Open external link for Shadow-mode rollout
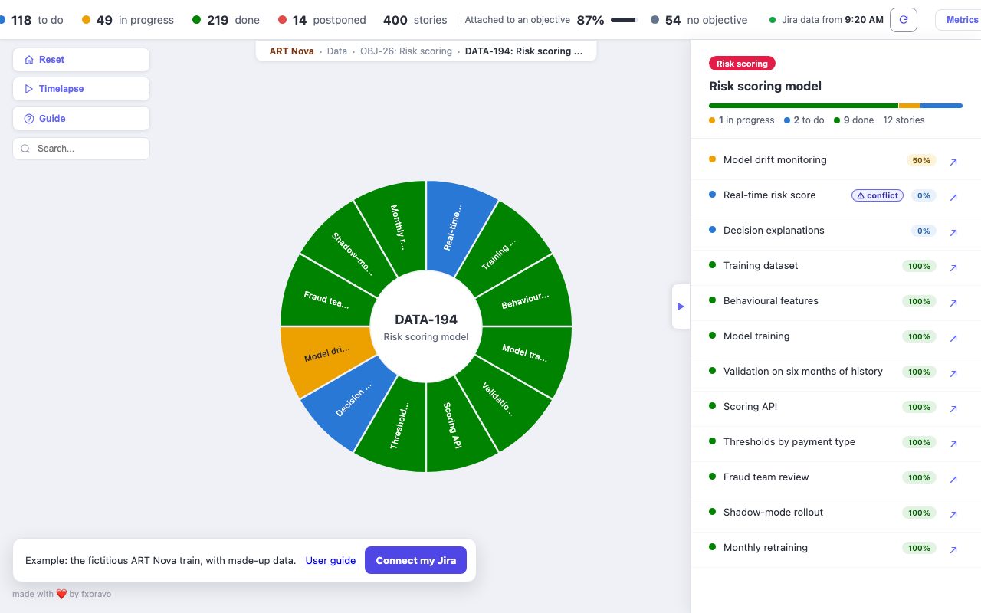The width and height of the screenshot is (981, 613). tap(953, 514)
